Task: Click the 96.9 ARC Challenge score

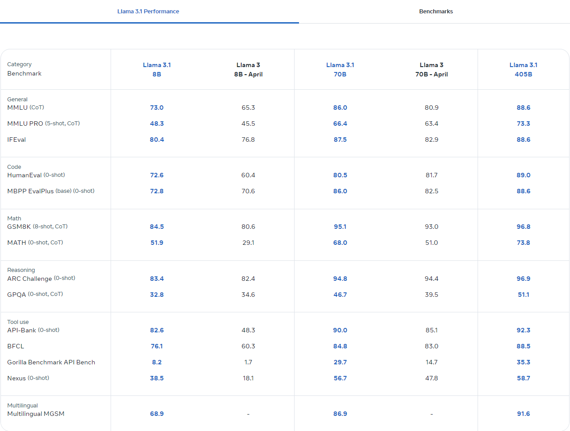Action: [x=523, y=279]
